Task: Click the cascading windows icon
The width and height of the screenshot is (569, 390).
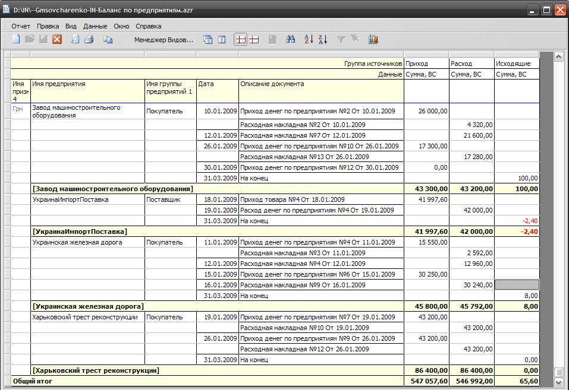Action: (x=208, y=40)
